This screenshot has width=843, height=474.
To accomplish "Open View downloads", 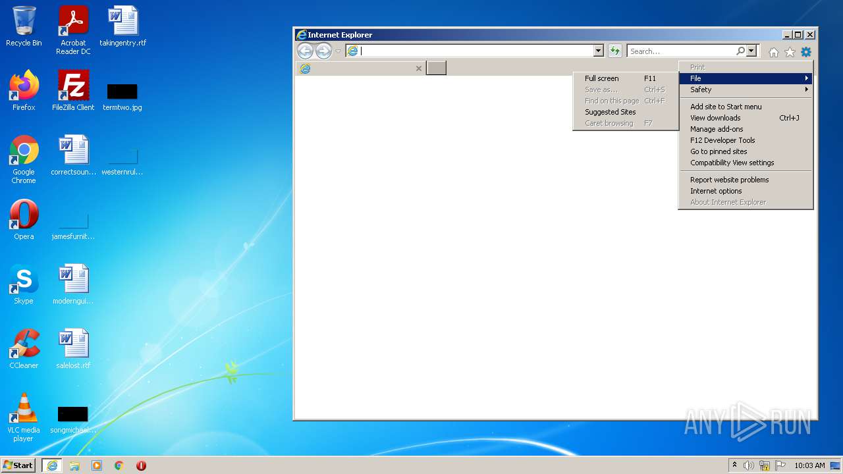I will (746, 118).
